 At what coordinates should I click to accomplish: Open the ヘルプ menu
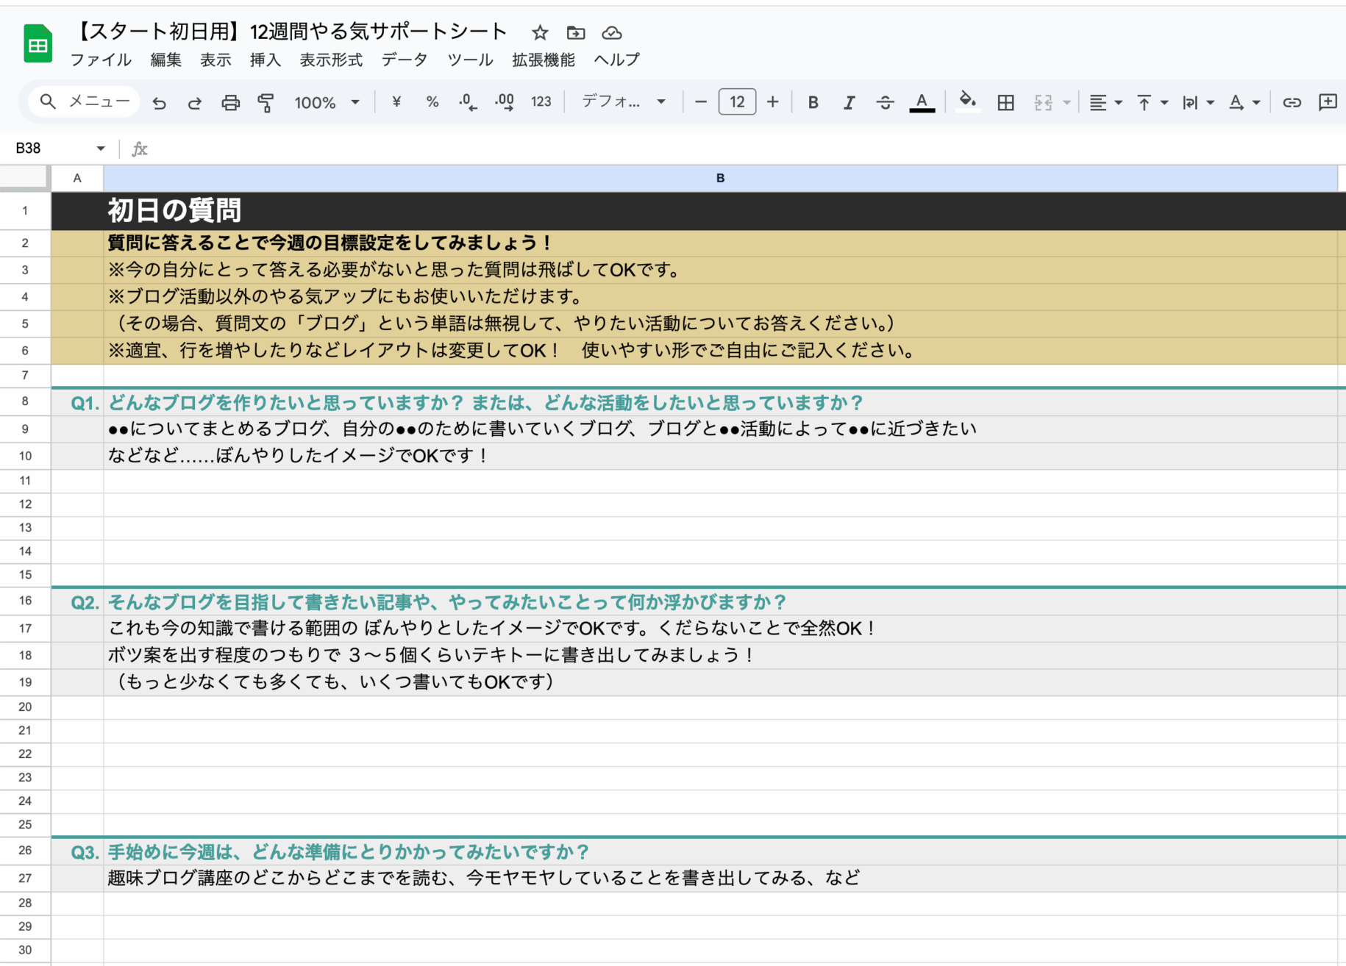click(616, 60)
